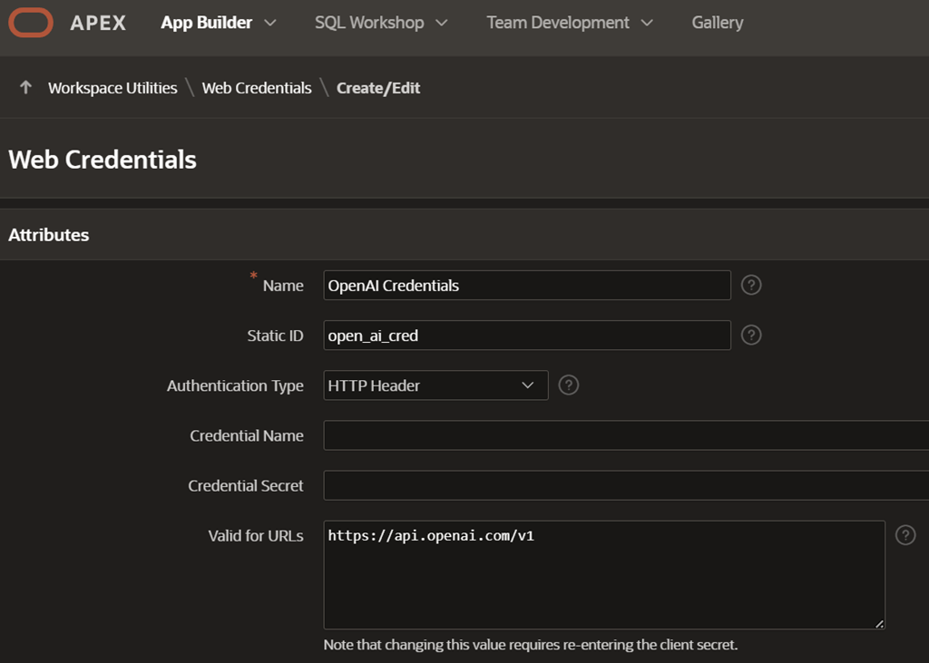929x663 pixels.
Task: Open help for the Static ID field
Action: [x=750, y=335]
